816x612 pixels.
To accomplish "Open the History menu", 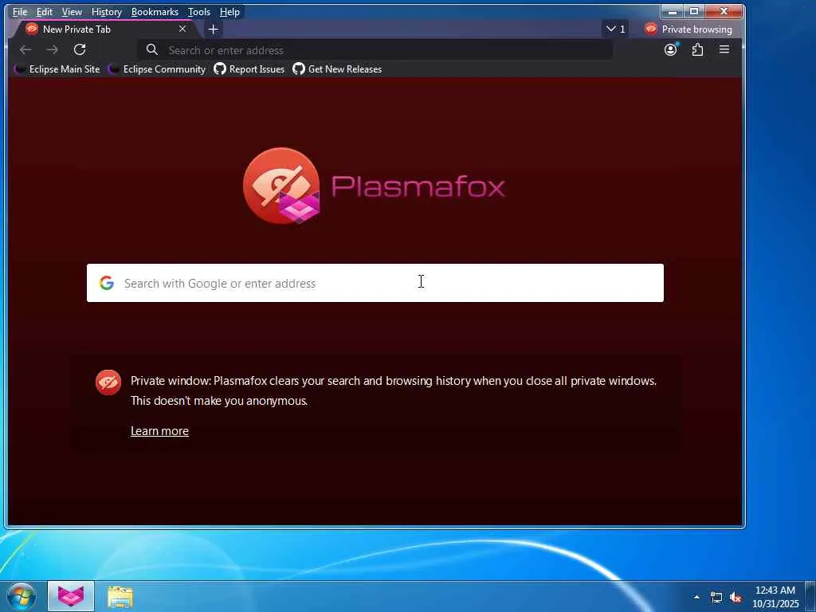I will click(x=106, y=11).
